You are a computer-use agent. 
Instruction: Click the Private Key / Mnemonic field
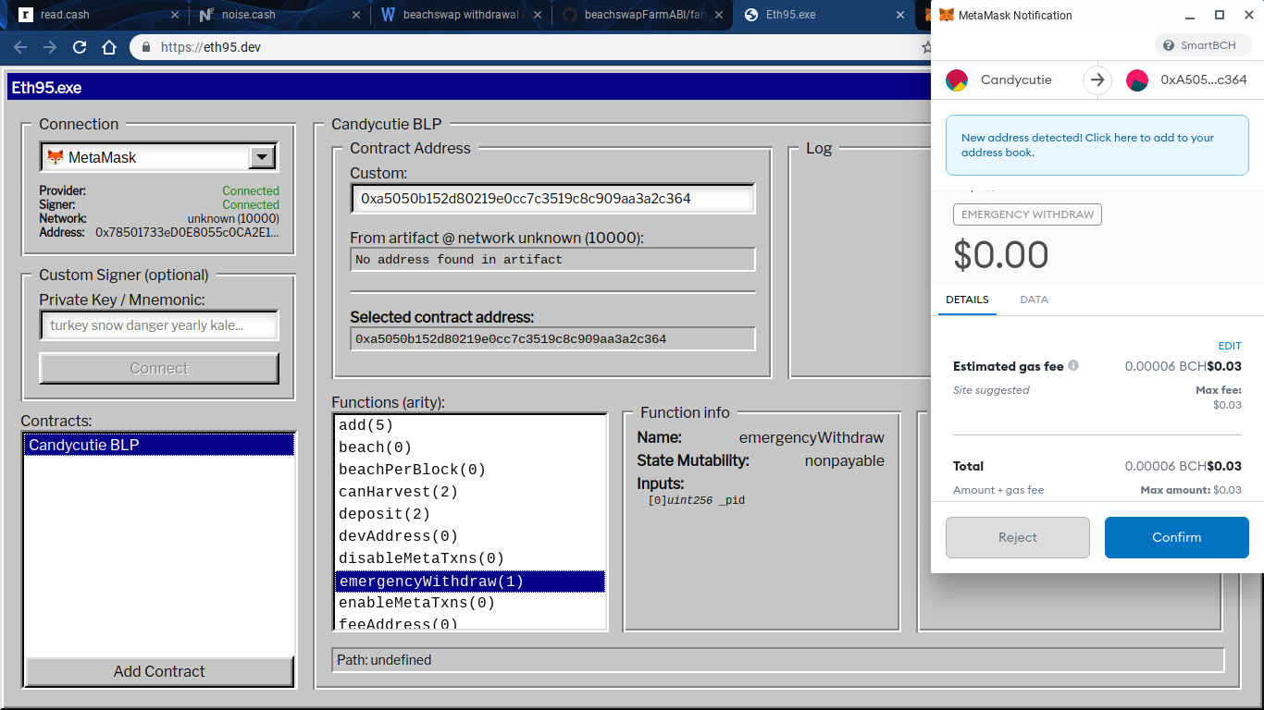point(159,325)
